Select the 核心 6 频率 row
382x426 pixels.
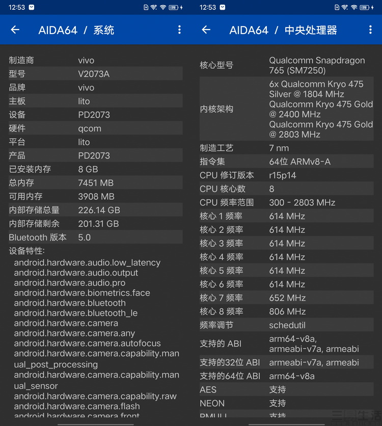(x=286, y=284)
